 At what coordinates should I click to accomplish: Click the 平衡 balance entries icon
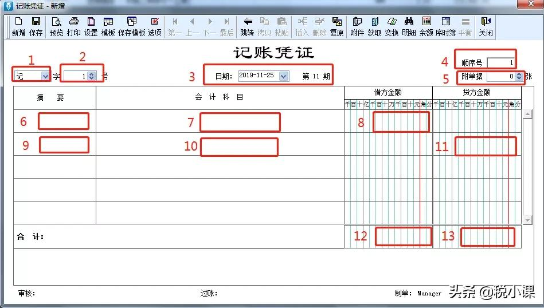tap(465, 27)
